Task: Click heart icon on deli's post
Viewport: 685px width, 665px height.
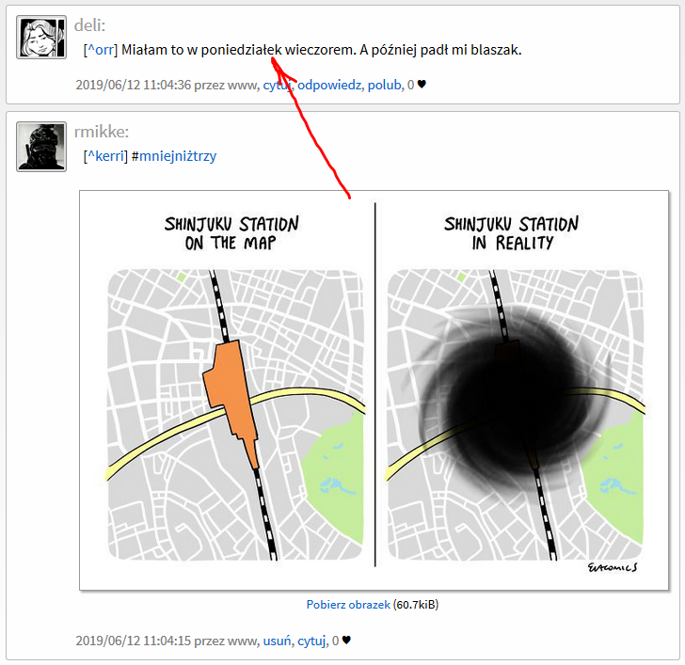Action: click(422, 84)
